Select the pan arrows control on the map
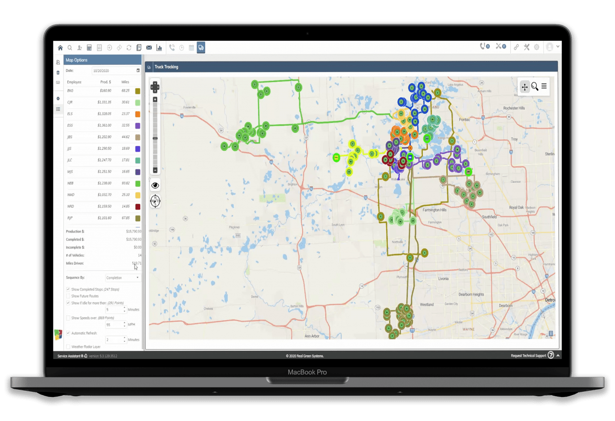The height and width of the screenshot is (421, 615). click(525, 87)
